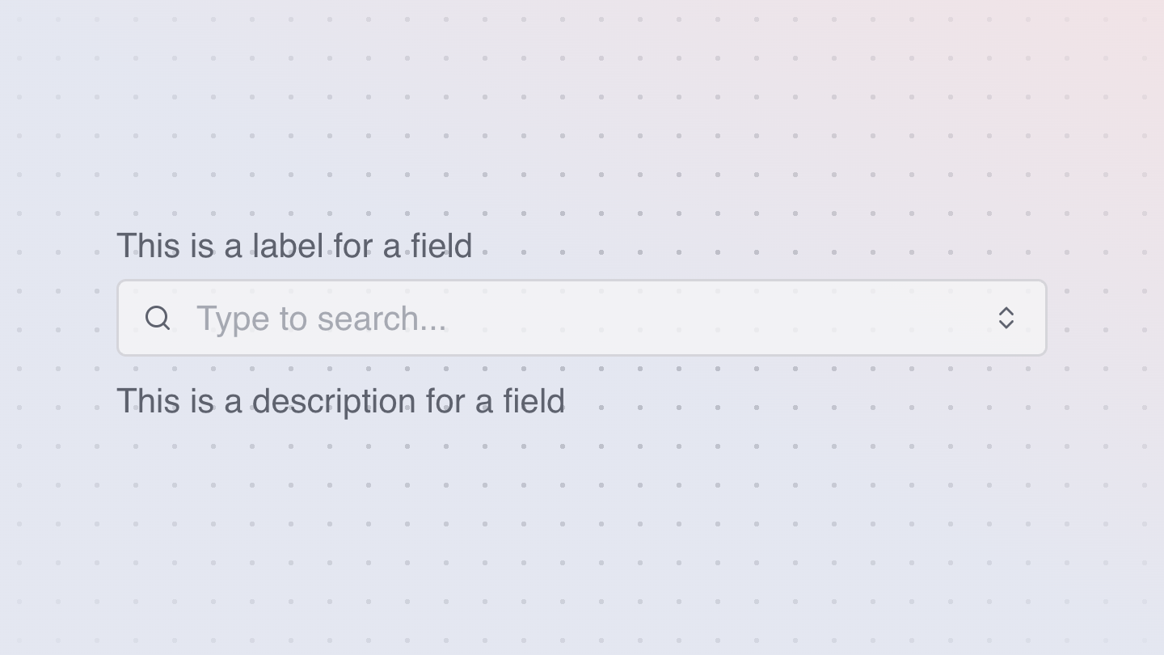
Task: Toggle the dropdown using the double-chevron icon
Action: (x=1006, y=318)
